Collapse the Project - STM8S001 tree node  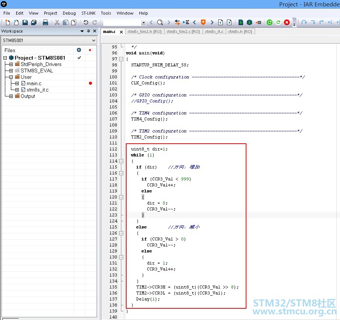click(x=5, y=58)
